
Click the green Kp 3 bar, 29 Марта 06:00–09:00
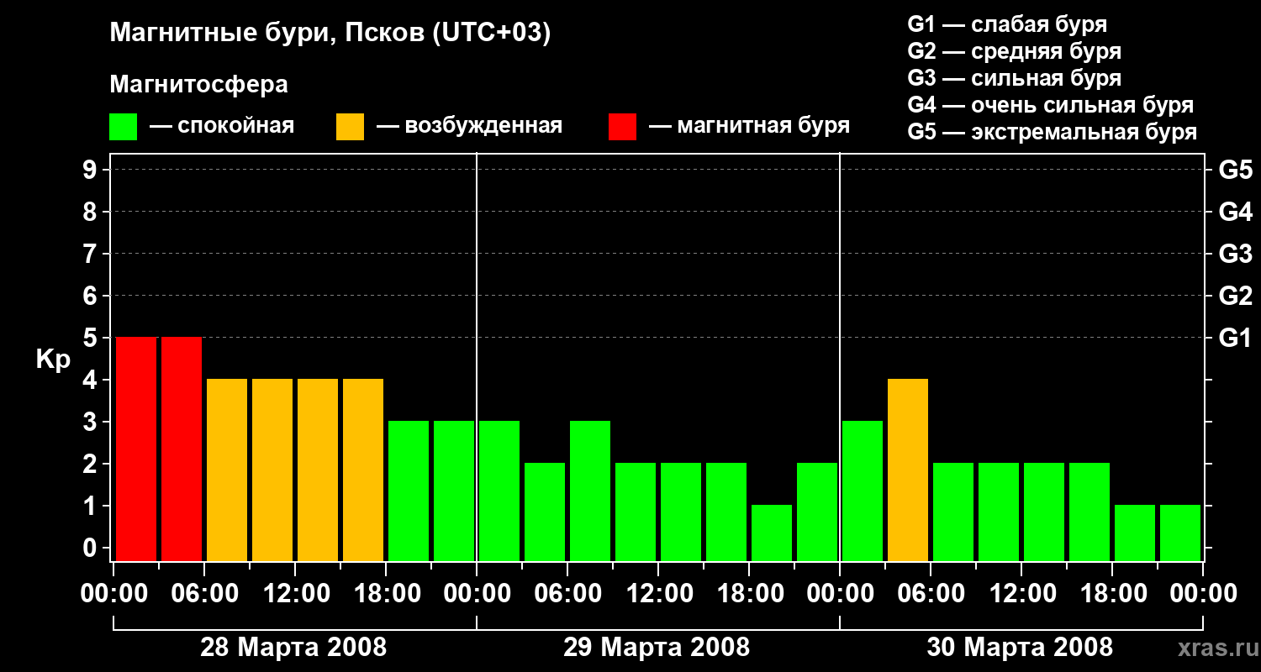click(590, 491)
